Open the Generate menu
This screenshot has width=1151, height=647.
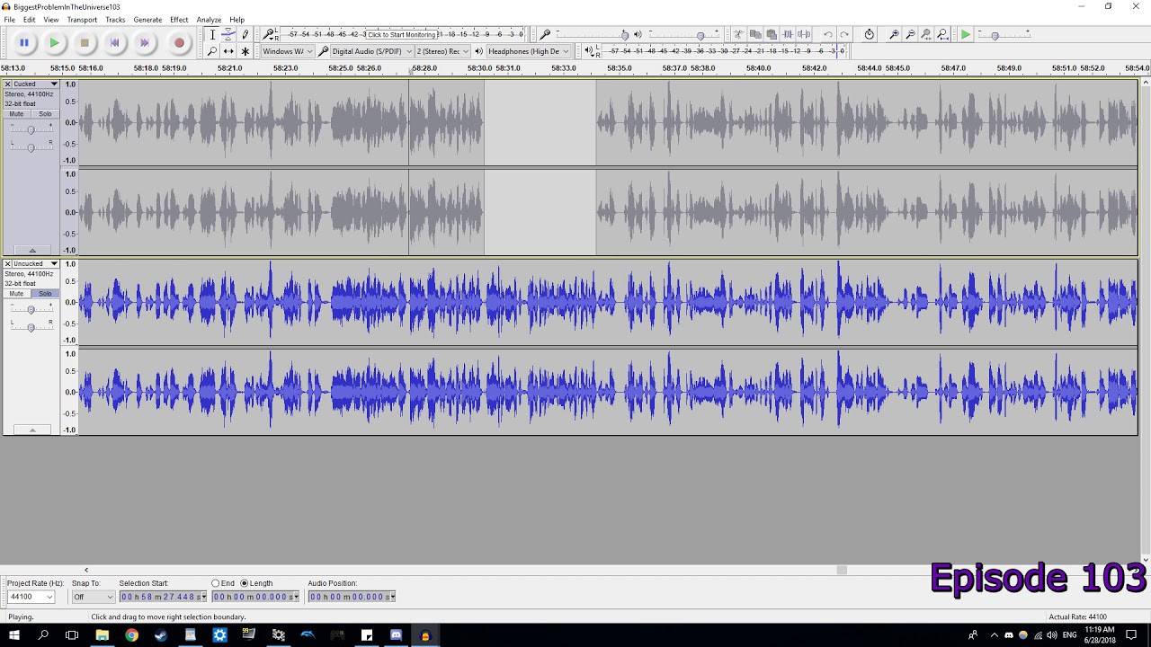[147, 20]
